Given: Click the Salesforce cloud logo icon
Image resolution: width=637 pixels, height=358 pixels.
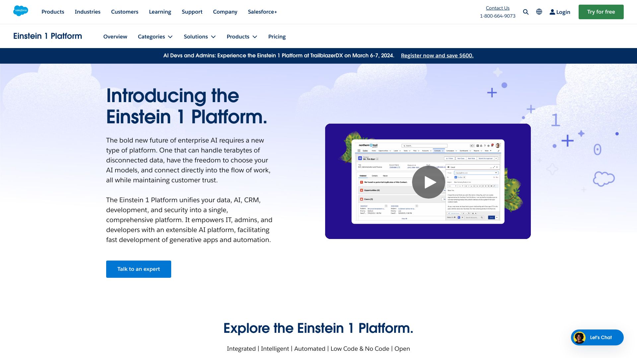Looking at the screenshot, I should pos(21,11).
